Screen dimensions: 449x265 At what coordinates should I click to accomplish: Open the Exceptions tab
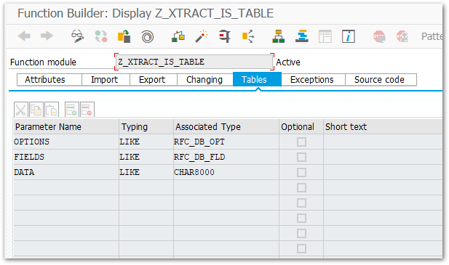[x=313, y=80]
